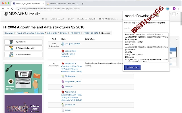
Task: Click the graduation cap My.Monash icon
Action: [x=11, y=42]
